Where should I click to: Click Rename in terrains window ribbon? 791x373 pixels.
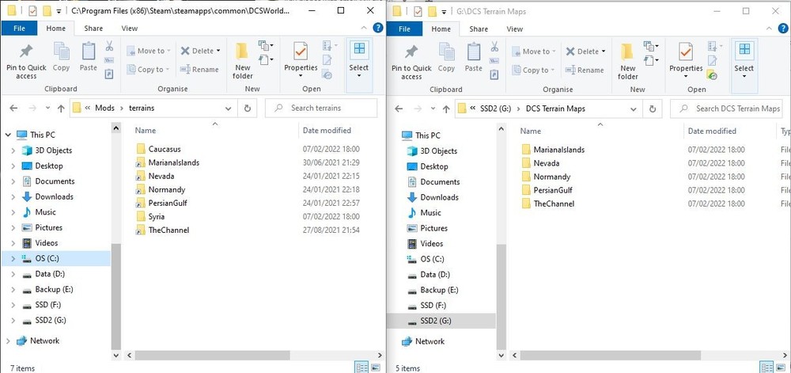[x=199, y=69]
